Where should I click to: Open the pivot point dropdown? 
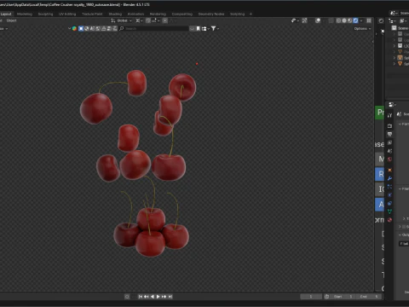click(x=139, y=20)
